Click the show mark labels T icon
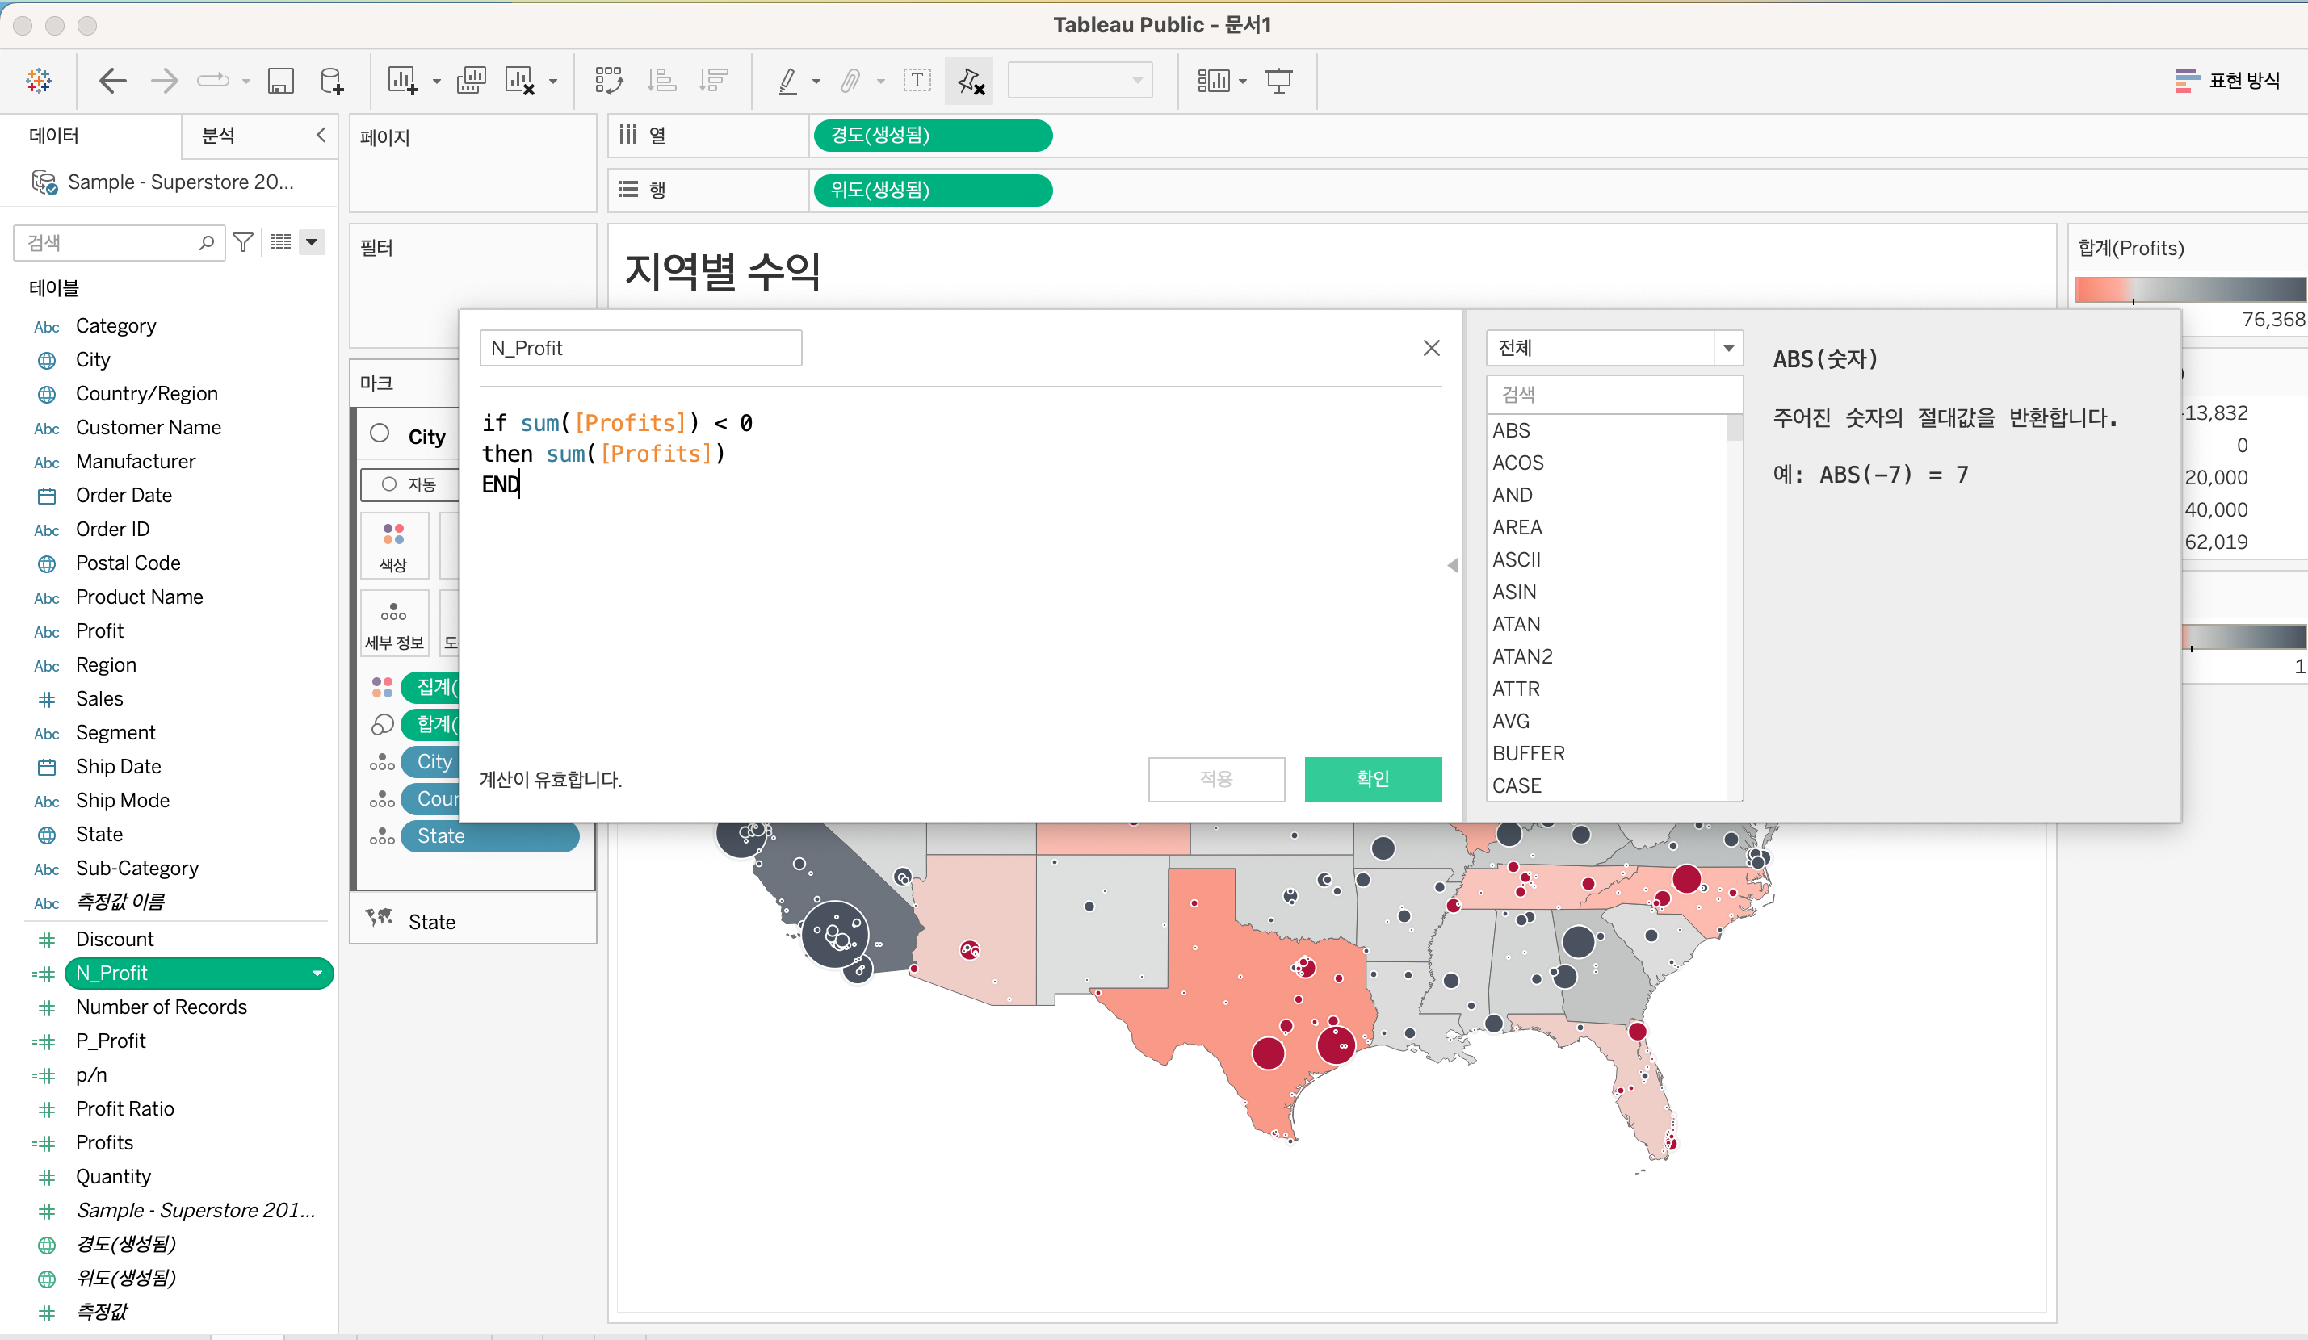This screenshot has width=2308, height=1340. [x=917, y=81]
